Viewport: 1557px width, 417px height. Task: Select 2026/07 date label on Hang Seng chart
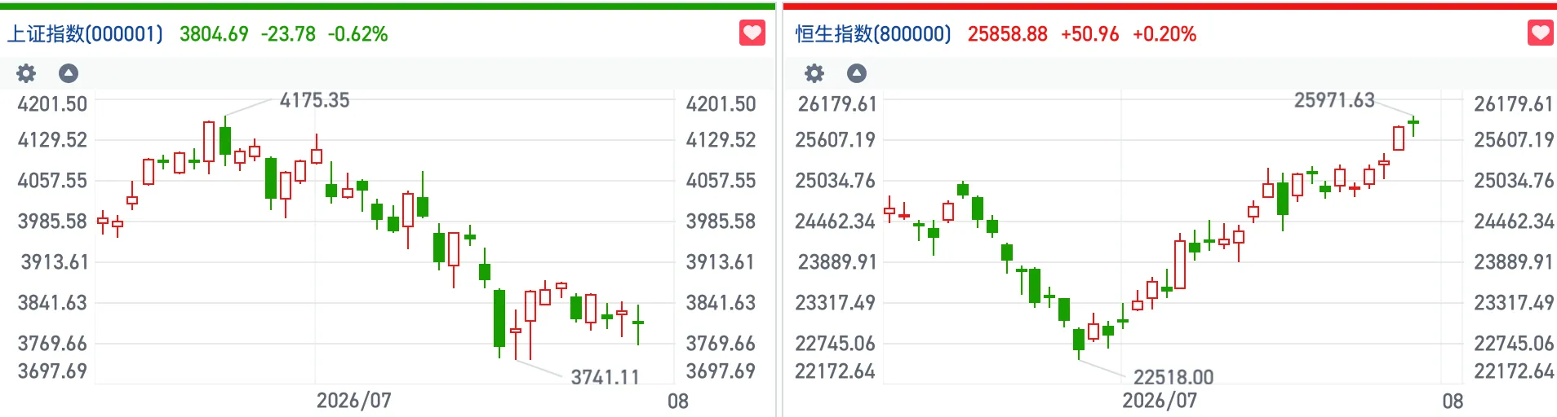pos(1160,401)
